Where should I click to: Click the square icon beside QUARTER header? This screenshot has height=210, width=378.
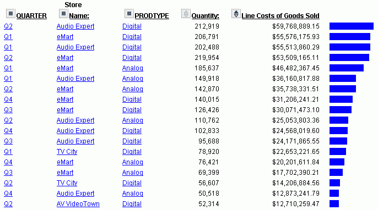point(10,14)
